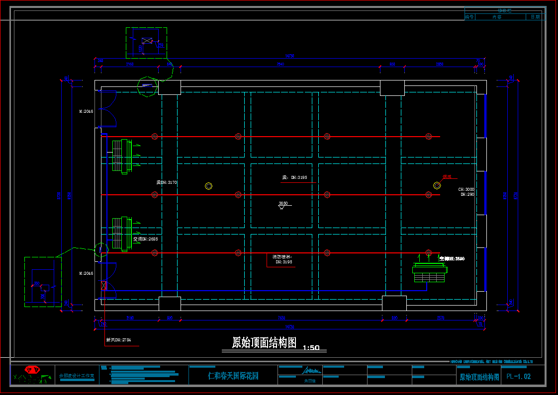
Task: Click the red company logo in title block
Action: 32,370
